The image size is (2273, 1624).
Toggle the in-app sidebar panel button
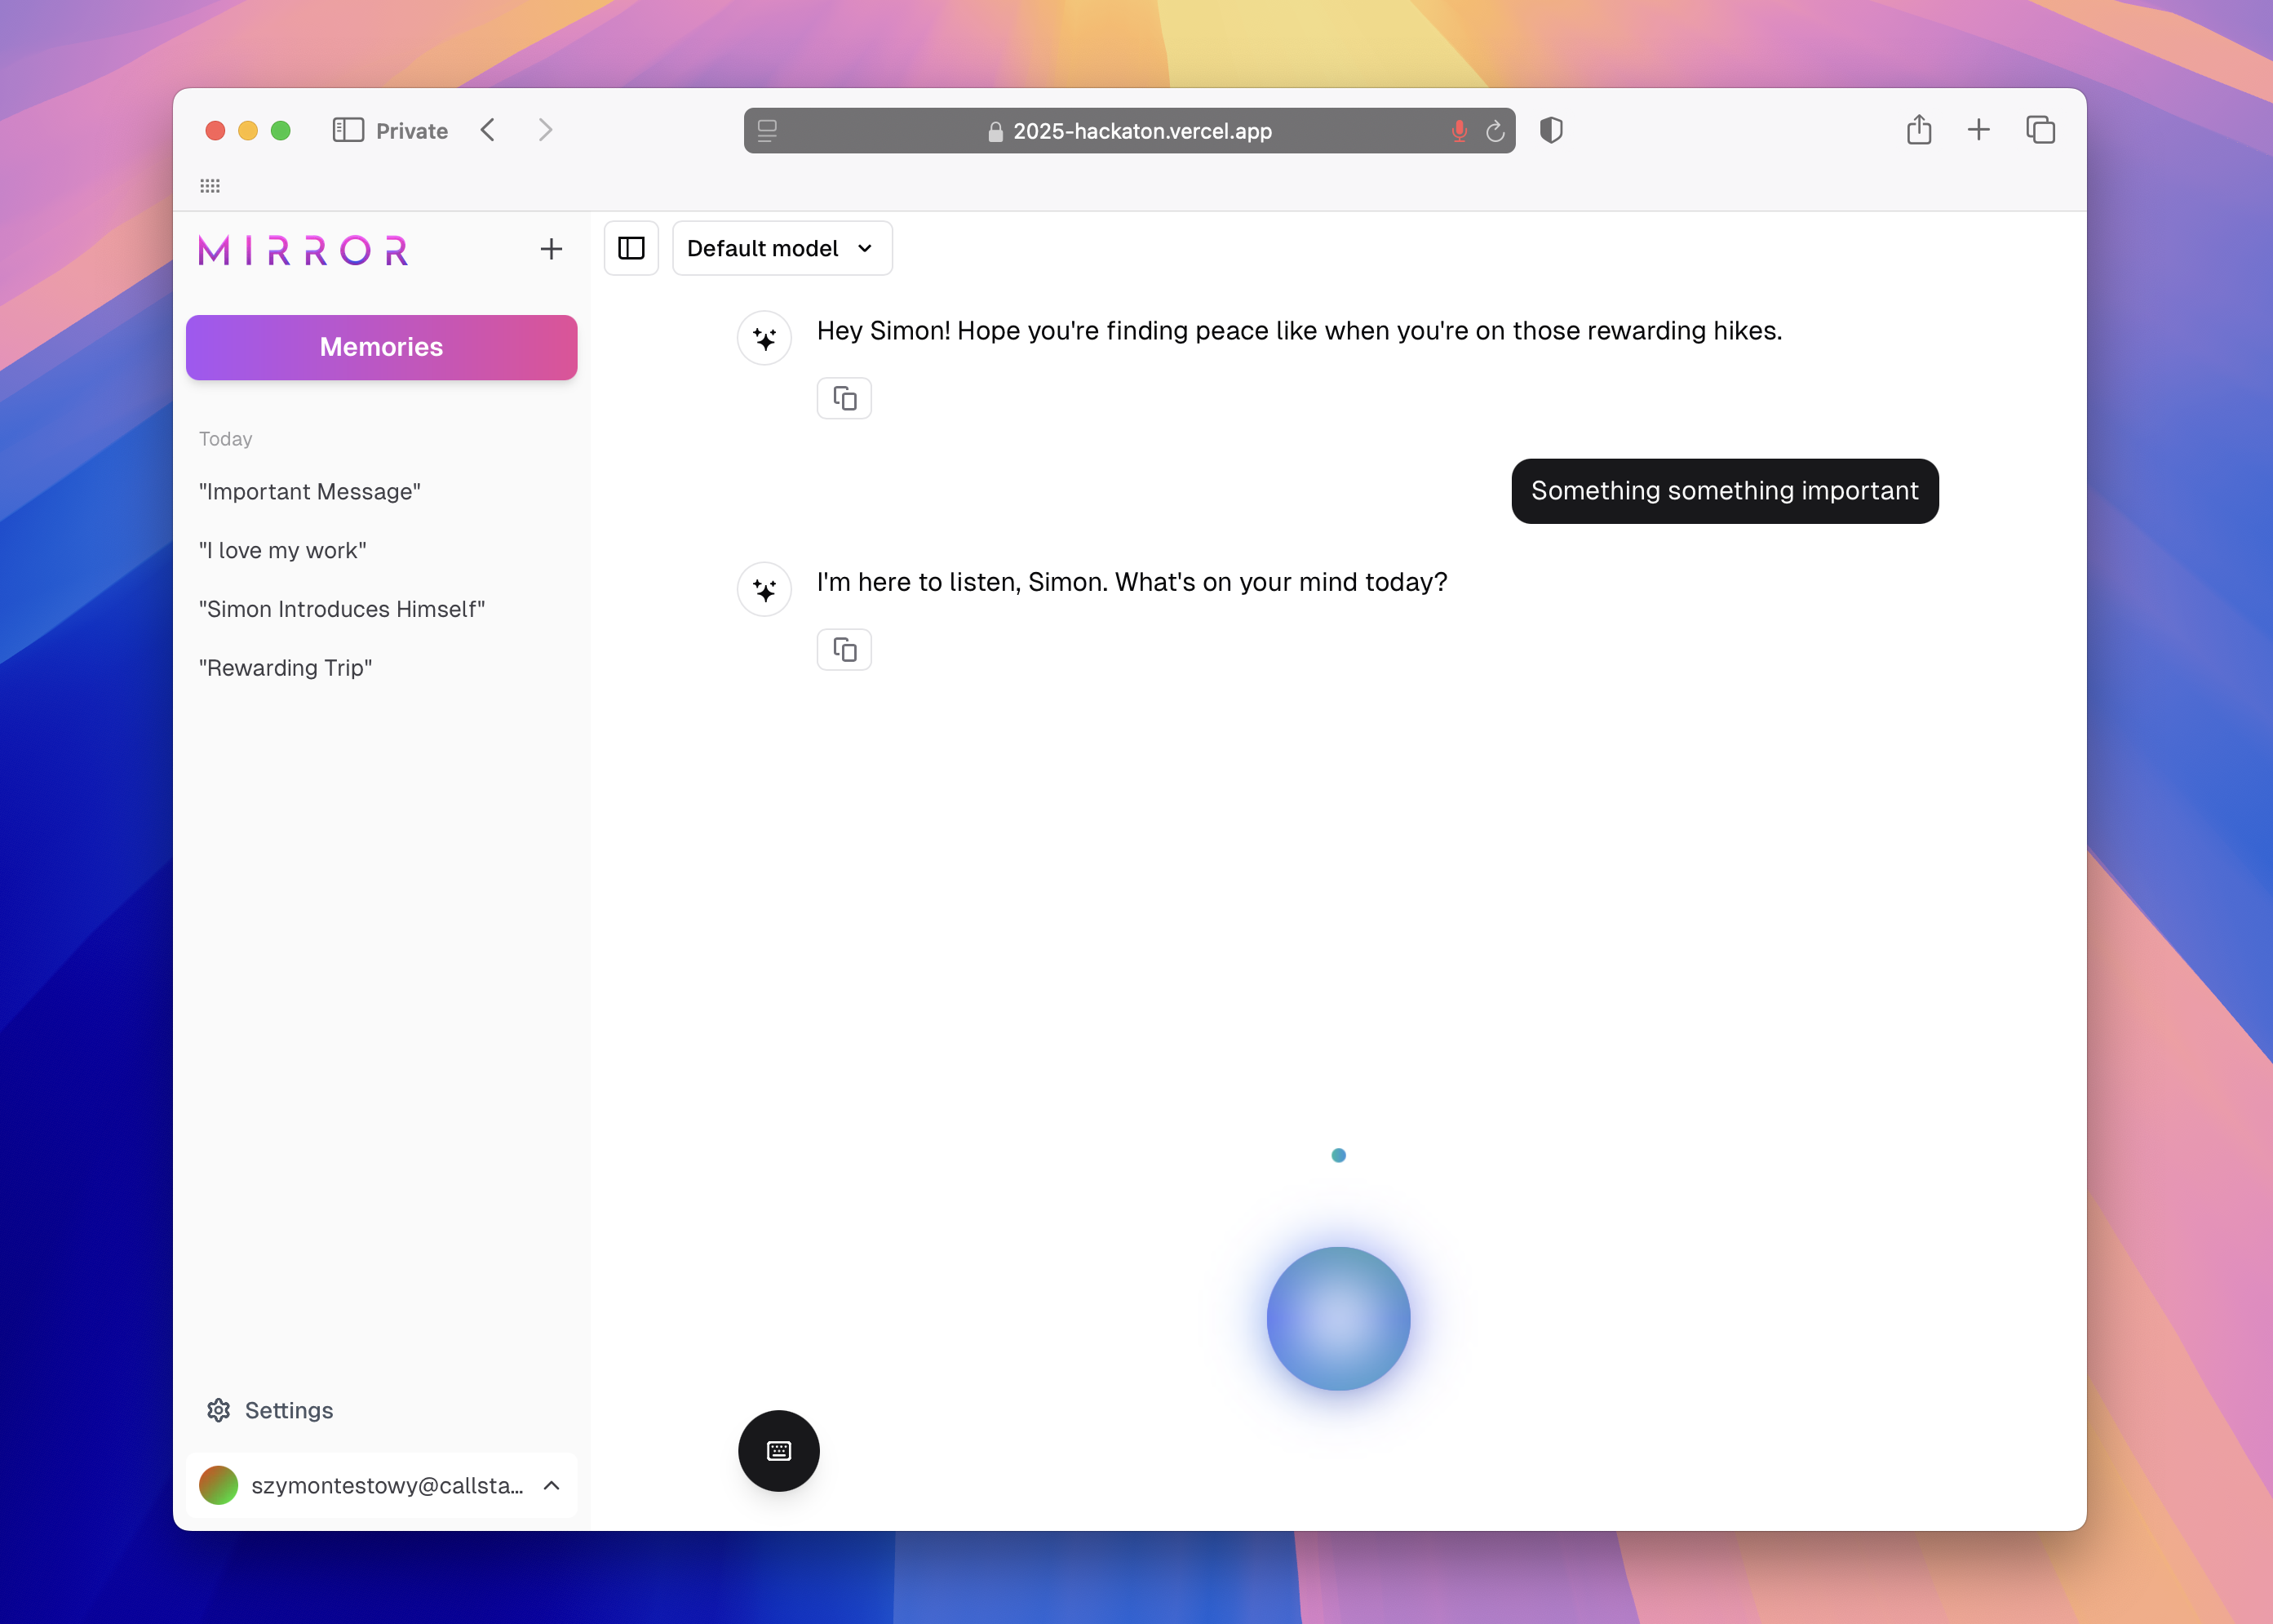click(631, 248)
